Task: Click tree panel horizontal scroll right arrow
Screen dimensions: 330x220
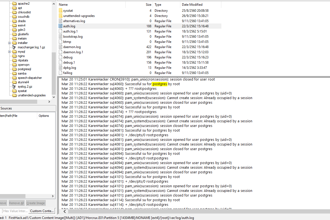Action: click(x=49, y=102)
